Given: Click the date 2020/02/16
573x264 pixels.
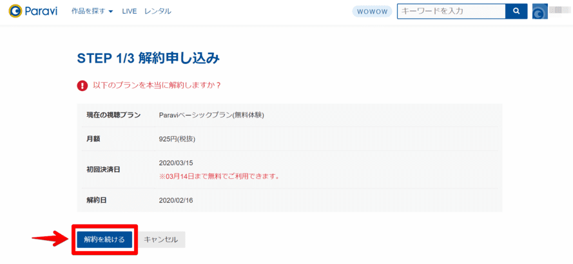Looking at the screenshot, I should coord(176,200).
